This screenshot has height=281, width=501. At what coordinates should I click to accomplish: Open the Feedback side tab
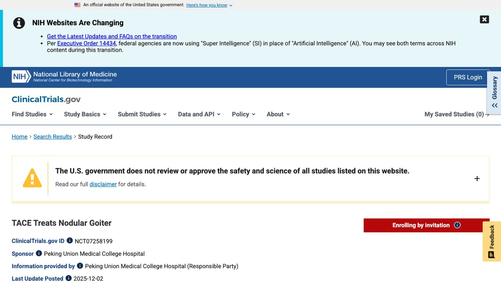pyautogui.click(x=492, y=242)
